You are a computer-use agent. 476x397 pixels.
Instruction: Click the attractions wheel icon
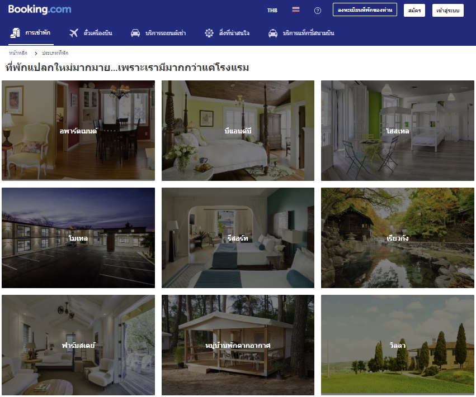[x=209, y=33]
